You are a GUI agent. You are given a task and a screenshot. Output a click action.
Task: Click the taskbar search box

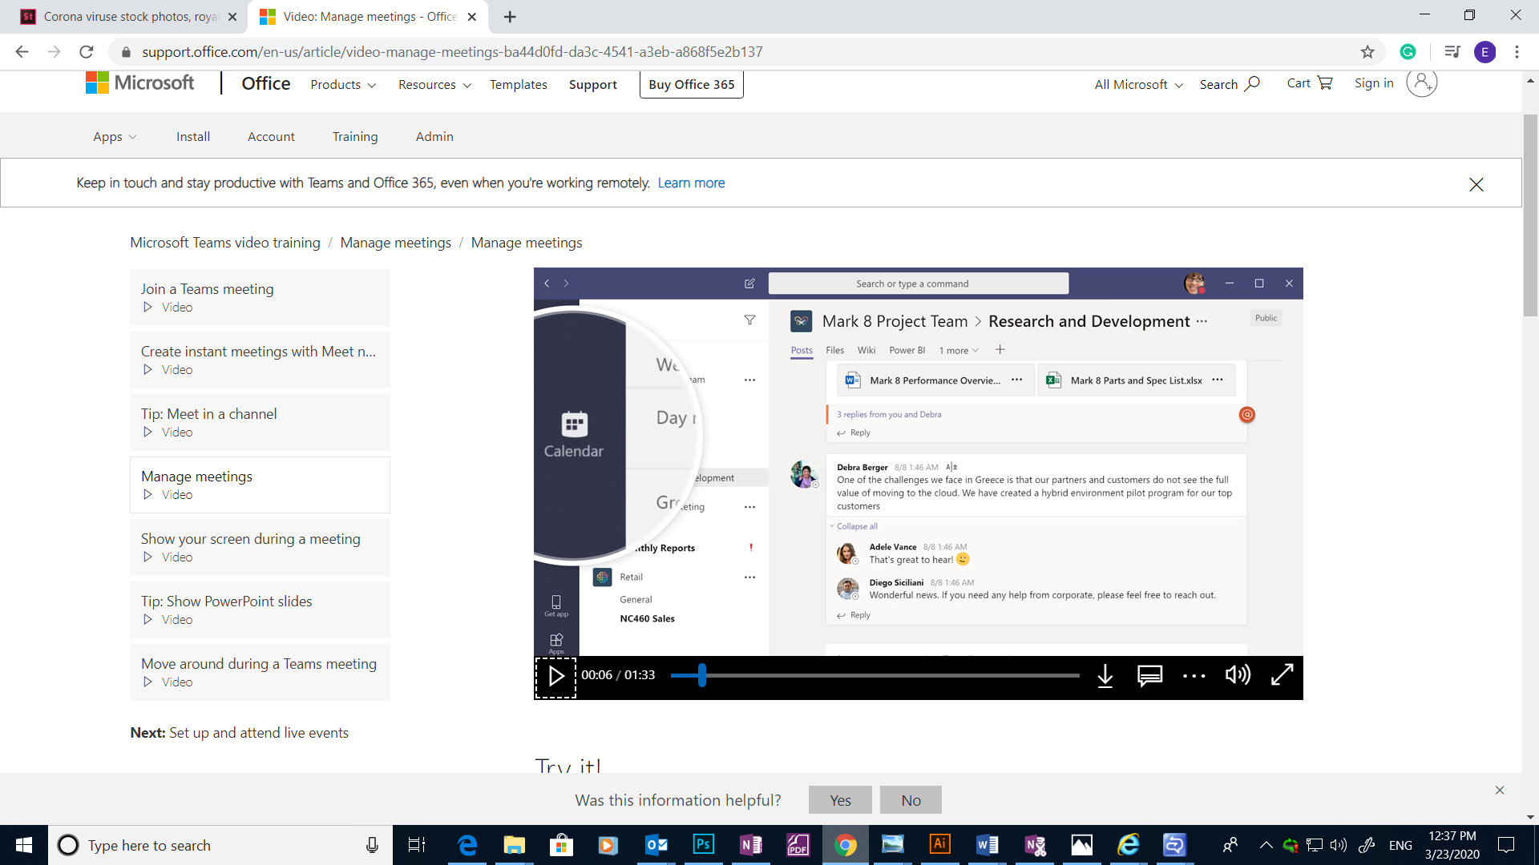(x=220, y=845)
